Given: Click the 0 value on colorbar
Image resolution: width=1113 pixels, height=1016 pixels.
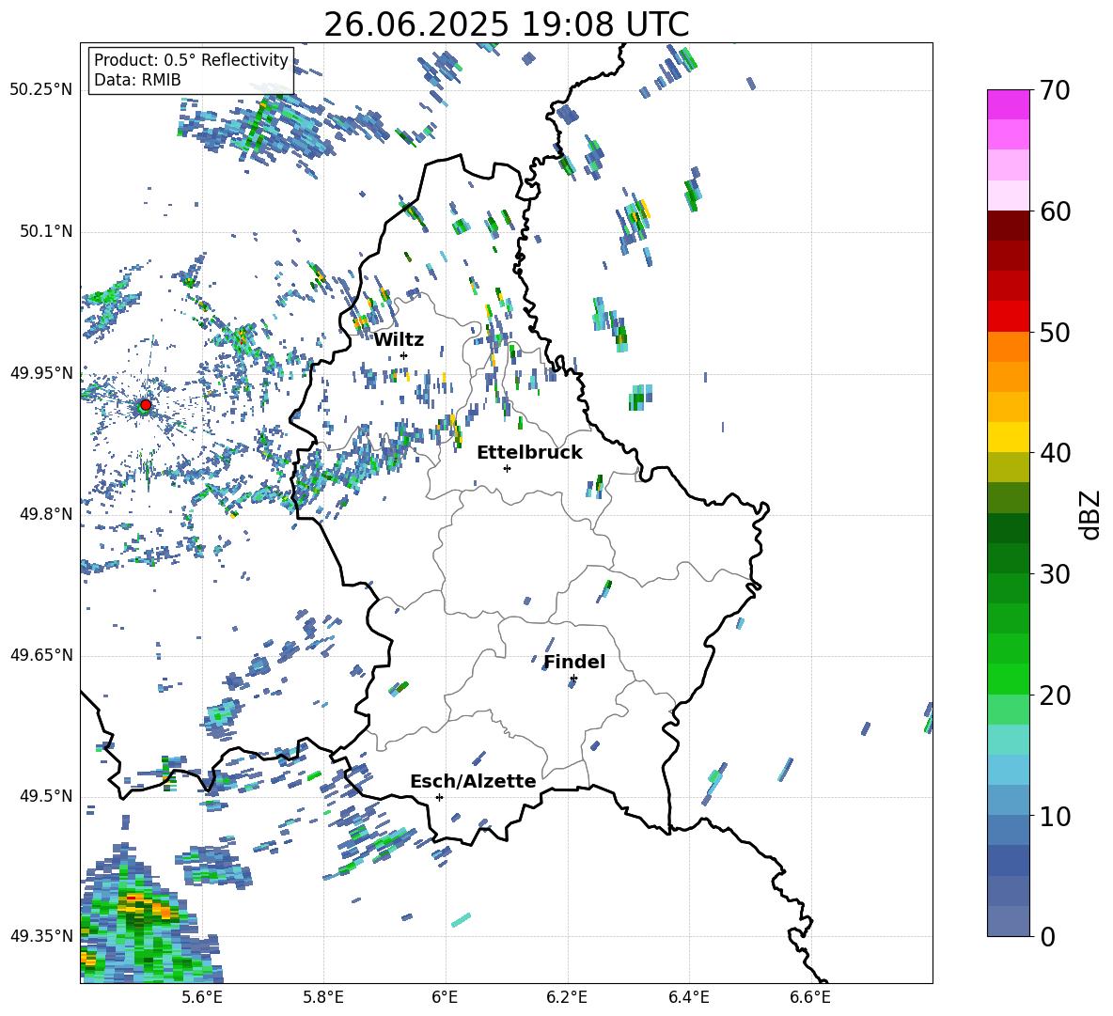Looking at the screenshot, I should tap(1047, 936).
